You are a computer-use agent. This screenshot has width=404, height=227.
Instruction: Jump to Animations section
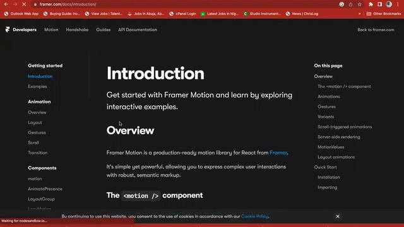coord(329,96)
